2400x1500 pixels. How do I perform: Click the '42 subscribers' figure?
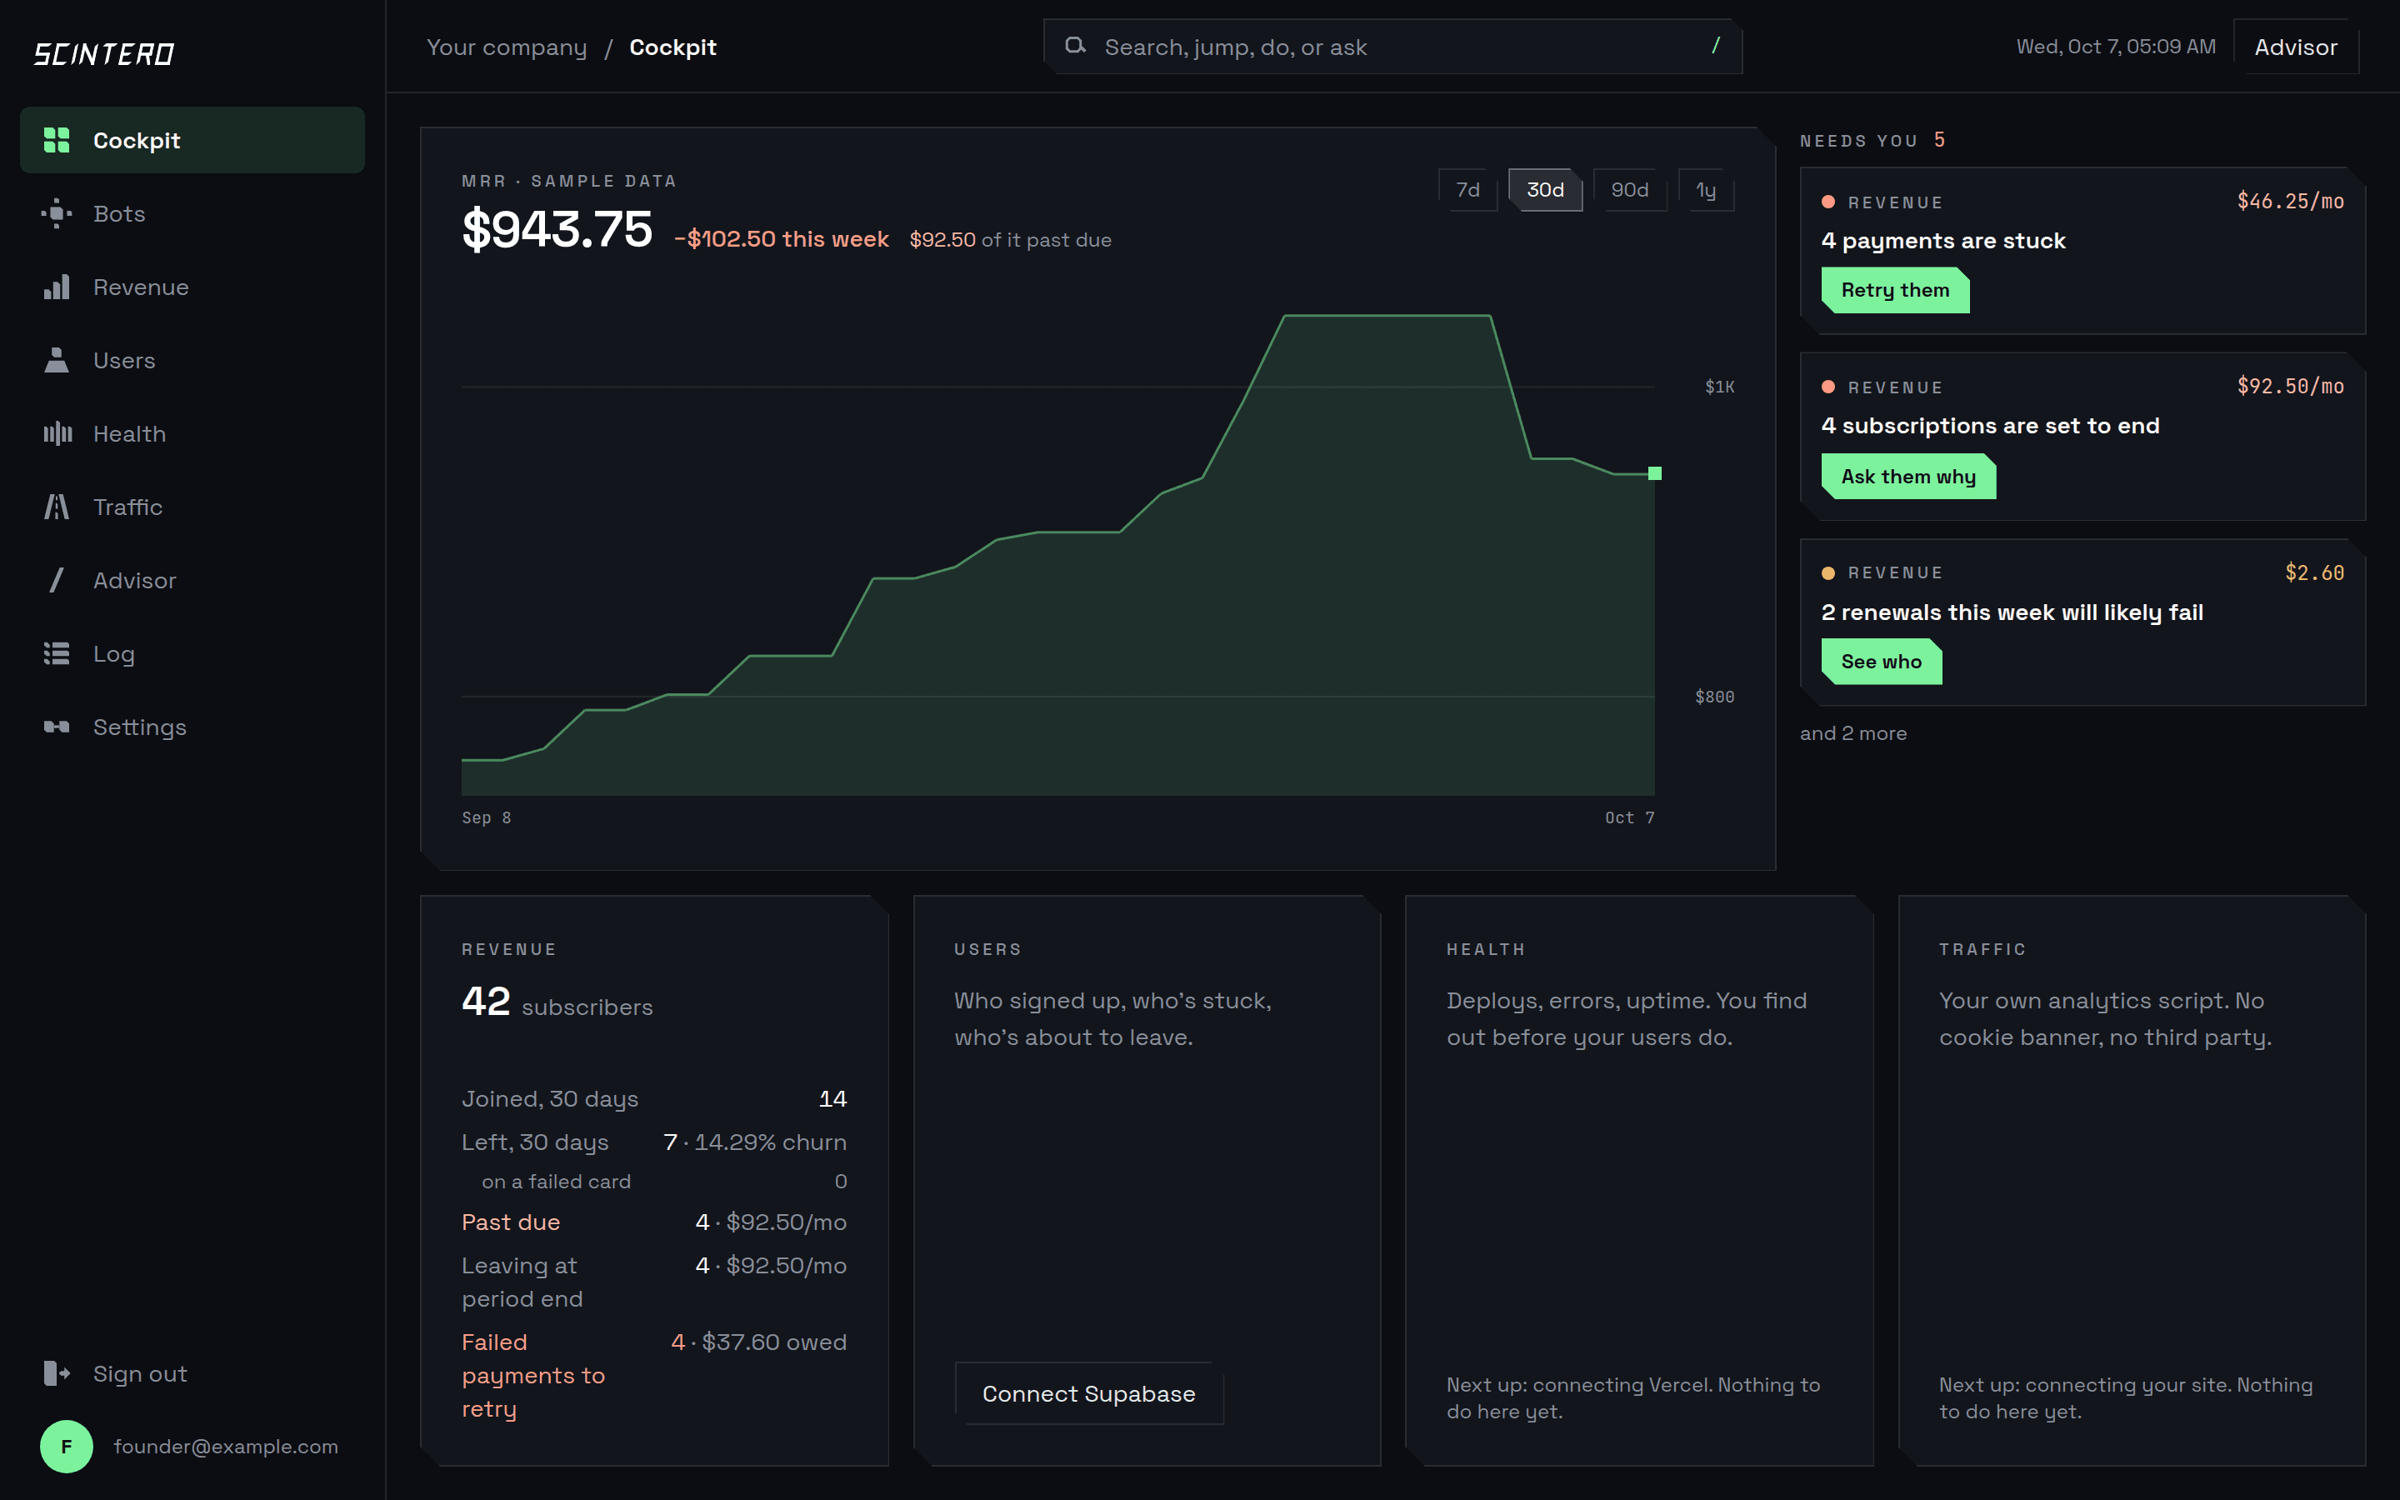557,1002
